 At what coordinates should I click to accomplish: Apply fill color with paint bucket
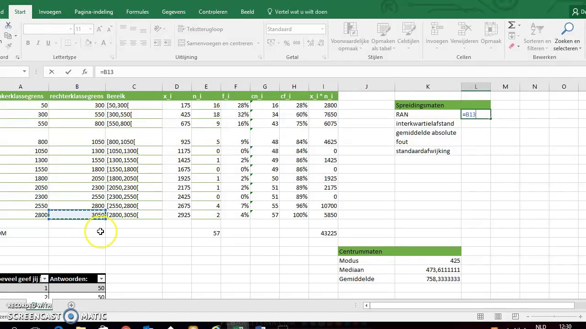tap(88, 43)
